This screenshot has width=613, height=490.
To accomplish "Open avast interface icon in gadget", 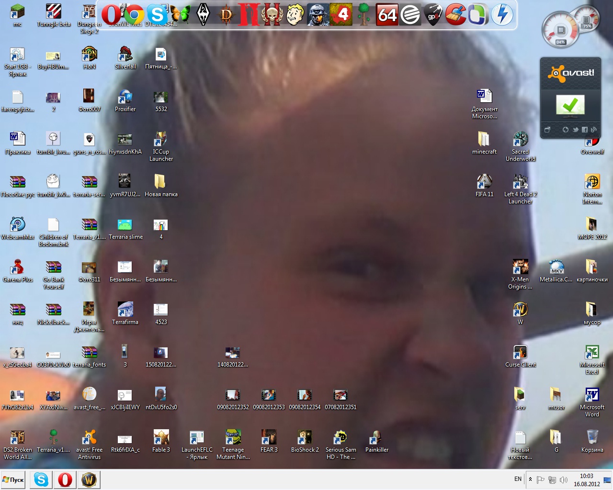I will [547, 130].
